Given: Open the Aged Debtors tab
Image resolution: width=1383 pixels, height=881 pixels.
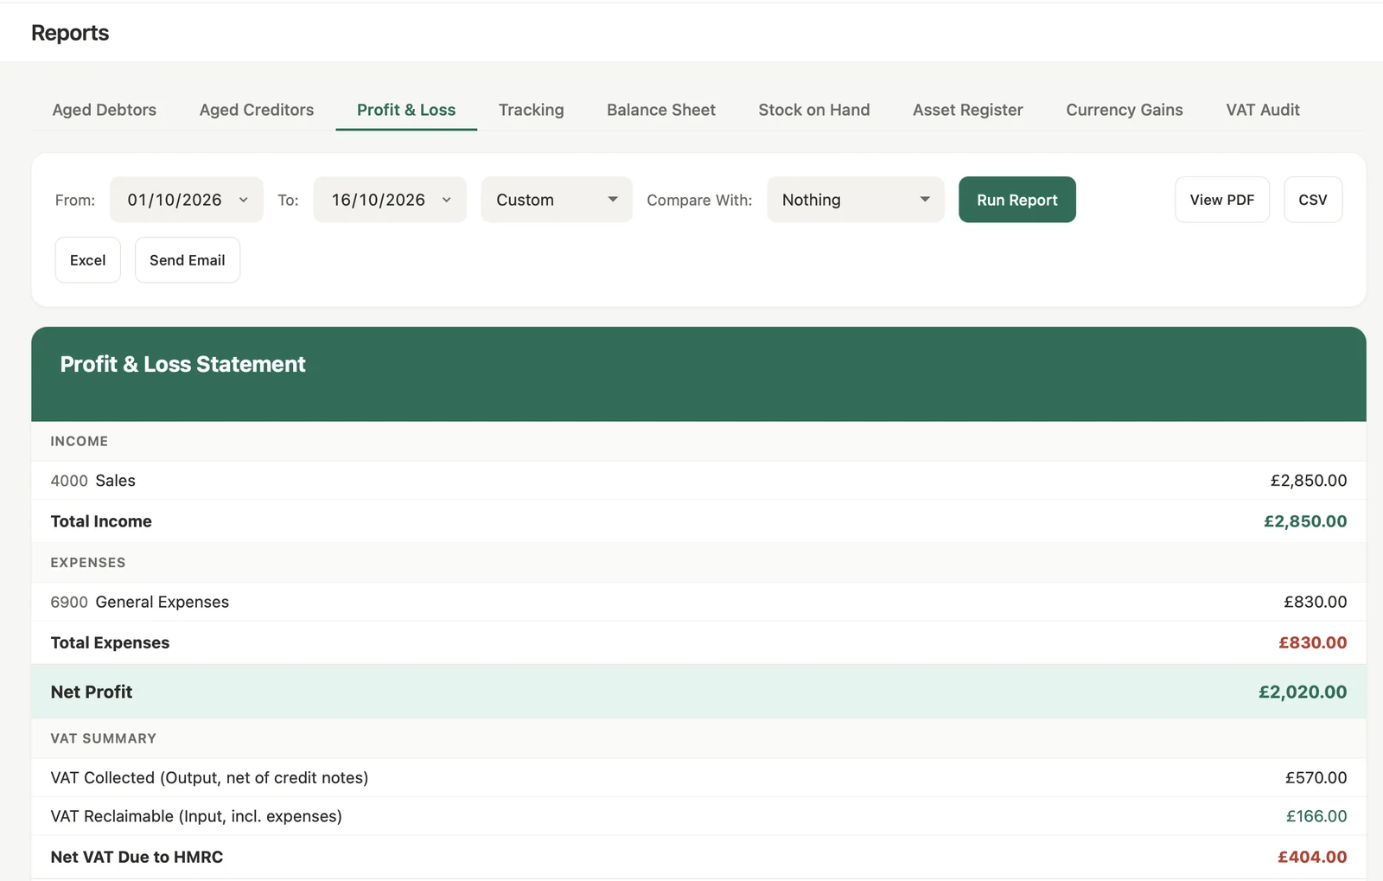Looking at the screenshot, I should (104, 110).
